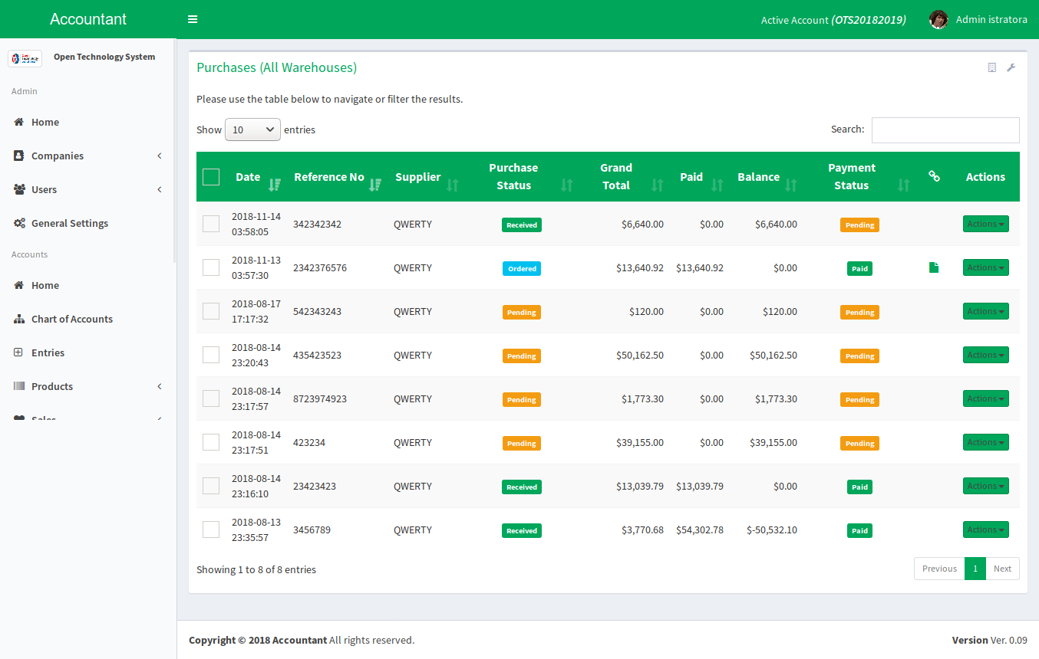Open the attachment file icon for 2342376576
The height and width of the screenshot is (659, 1039).
click(934, 267)
